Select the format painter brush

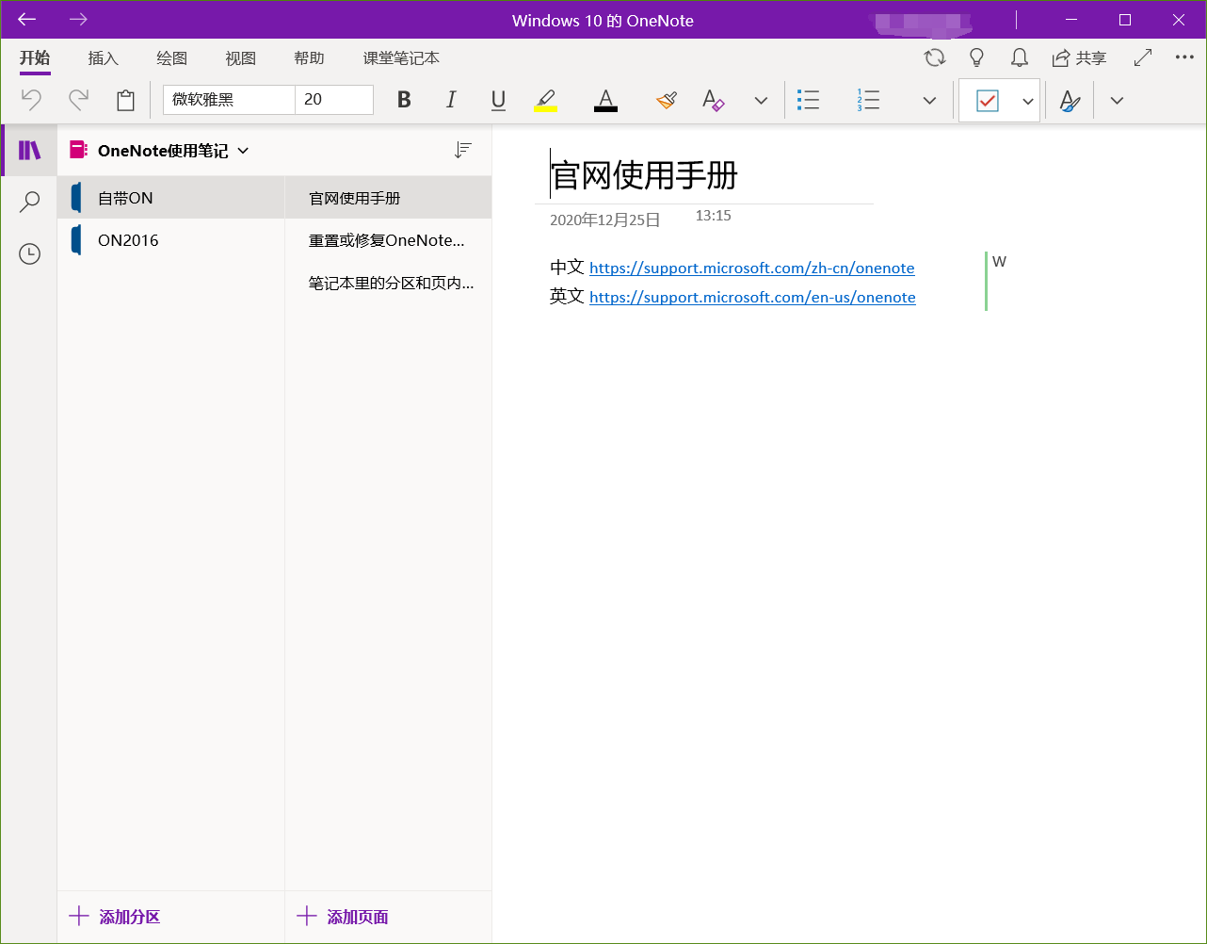pyautogui.click(x=667, y=100)
